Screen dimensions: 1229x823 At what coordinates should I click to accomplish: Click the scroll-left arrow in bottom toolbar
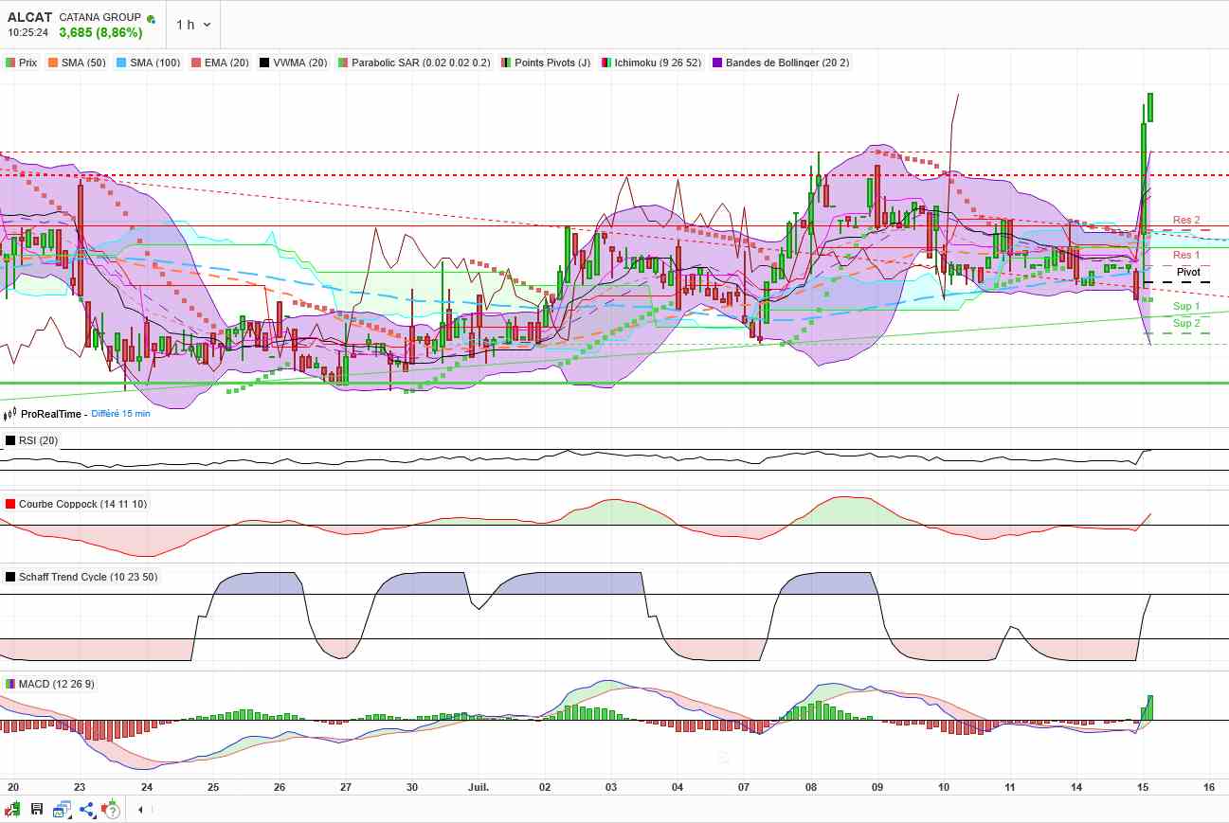pos(140,809)
